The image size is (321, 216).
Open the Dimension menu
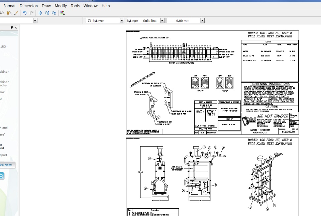(x=29, y=6)
